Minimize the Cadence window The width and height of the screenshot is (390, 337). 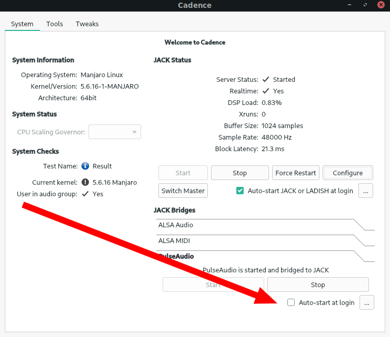[x=349, y=5]
